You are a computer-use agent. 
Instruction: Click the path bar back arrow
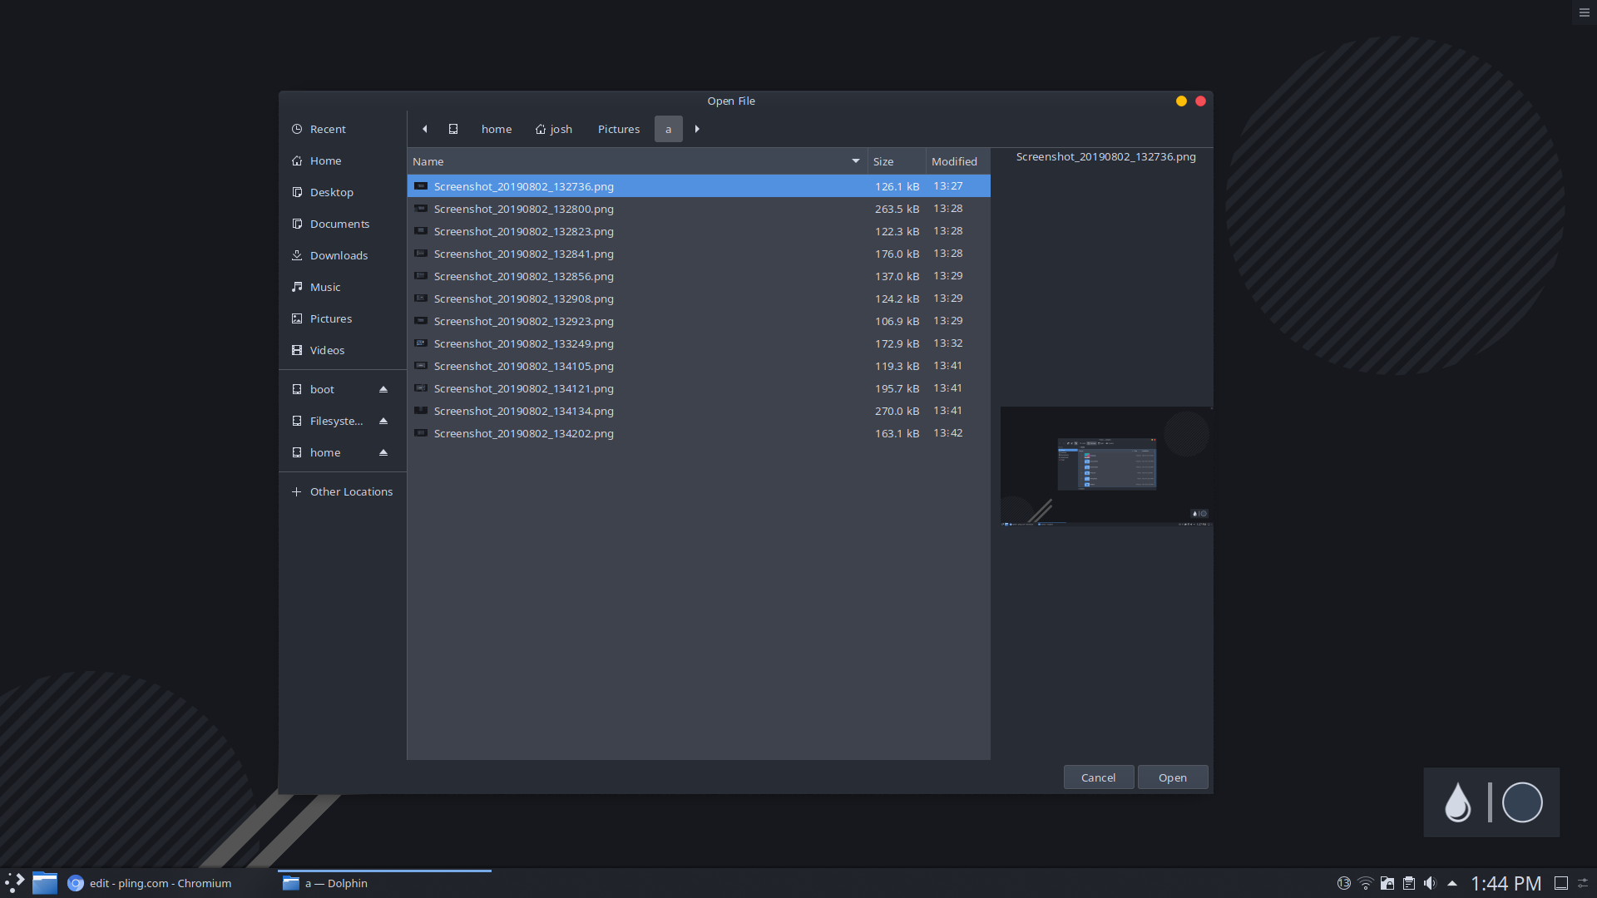(425, 129)
